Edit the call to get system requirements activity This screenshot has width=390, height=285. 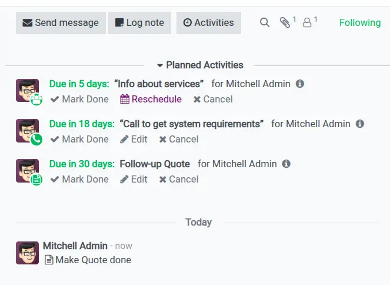[x=134, y=139]
